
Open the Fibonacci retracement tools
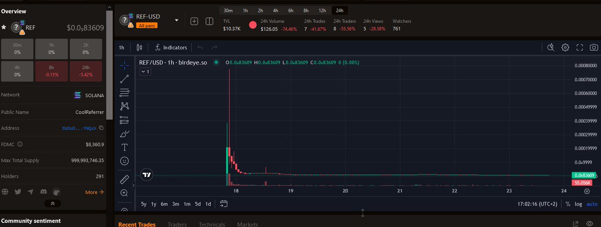tap(125, 92)
